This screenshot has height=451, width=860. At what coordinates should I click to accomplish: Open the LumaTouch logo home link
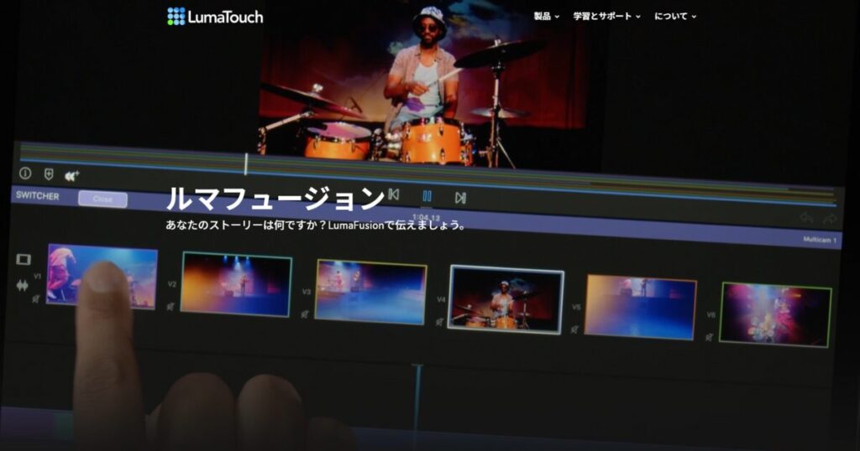point(215,17)
